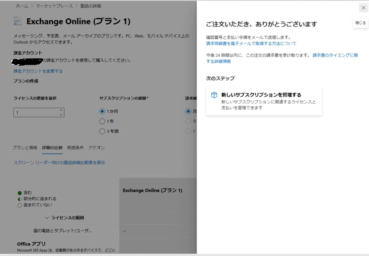Screen dimensions: 369x256
Task: Click the half-filled 部分的に含まれる legend icon
Action: [x=20, y=199]
